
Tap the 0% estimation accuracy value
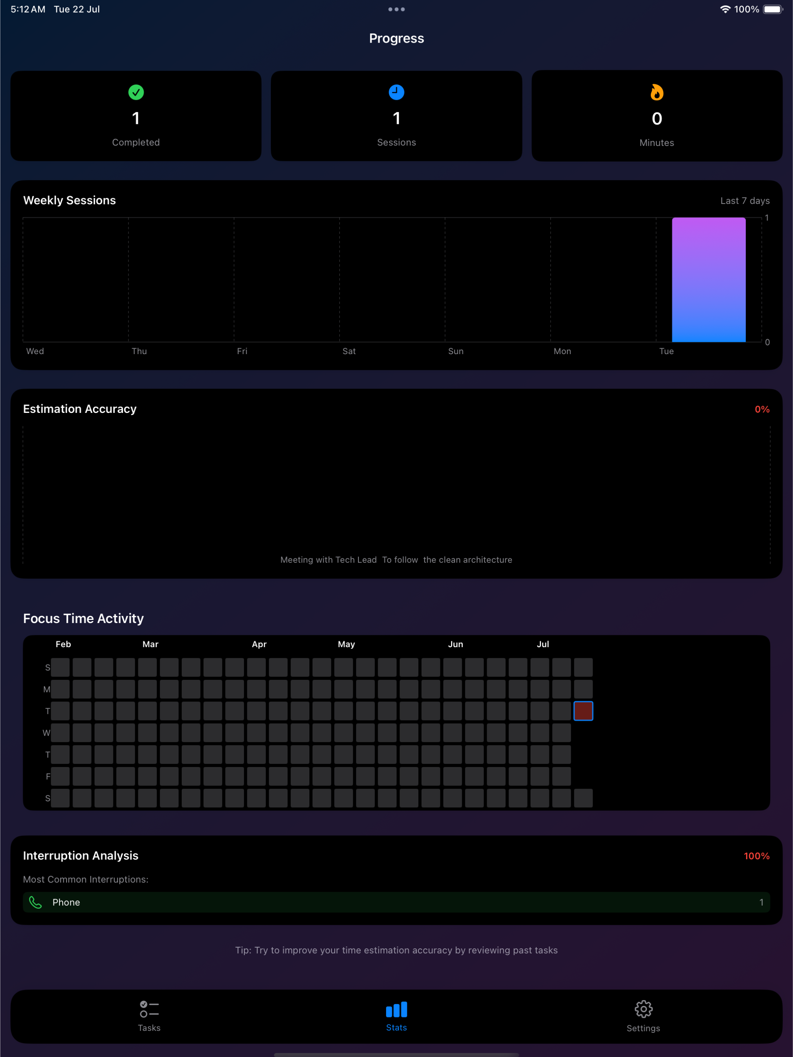762,409
